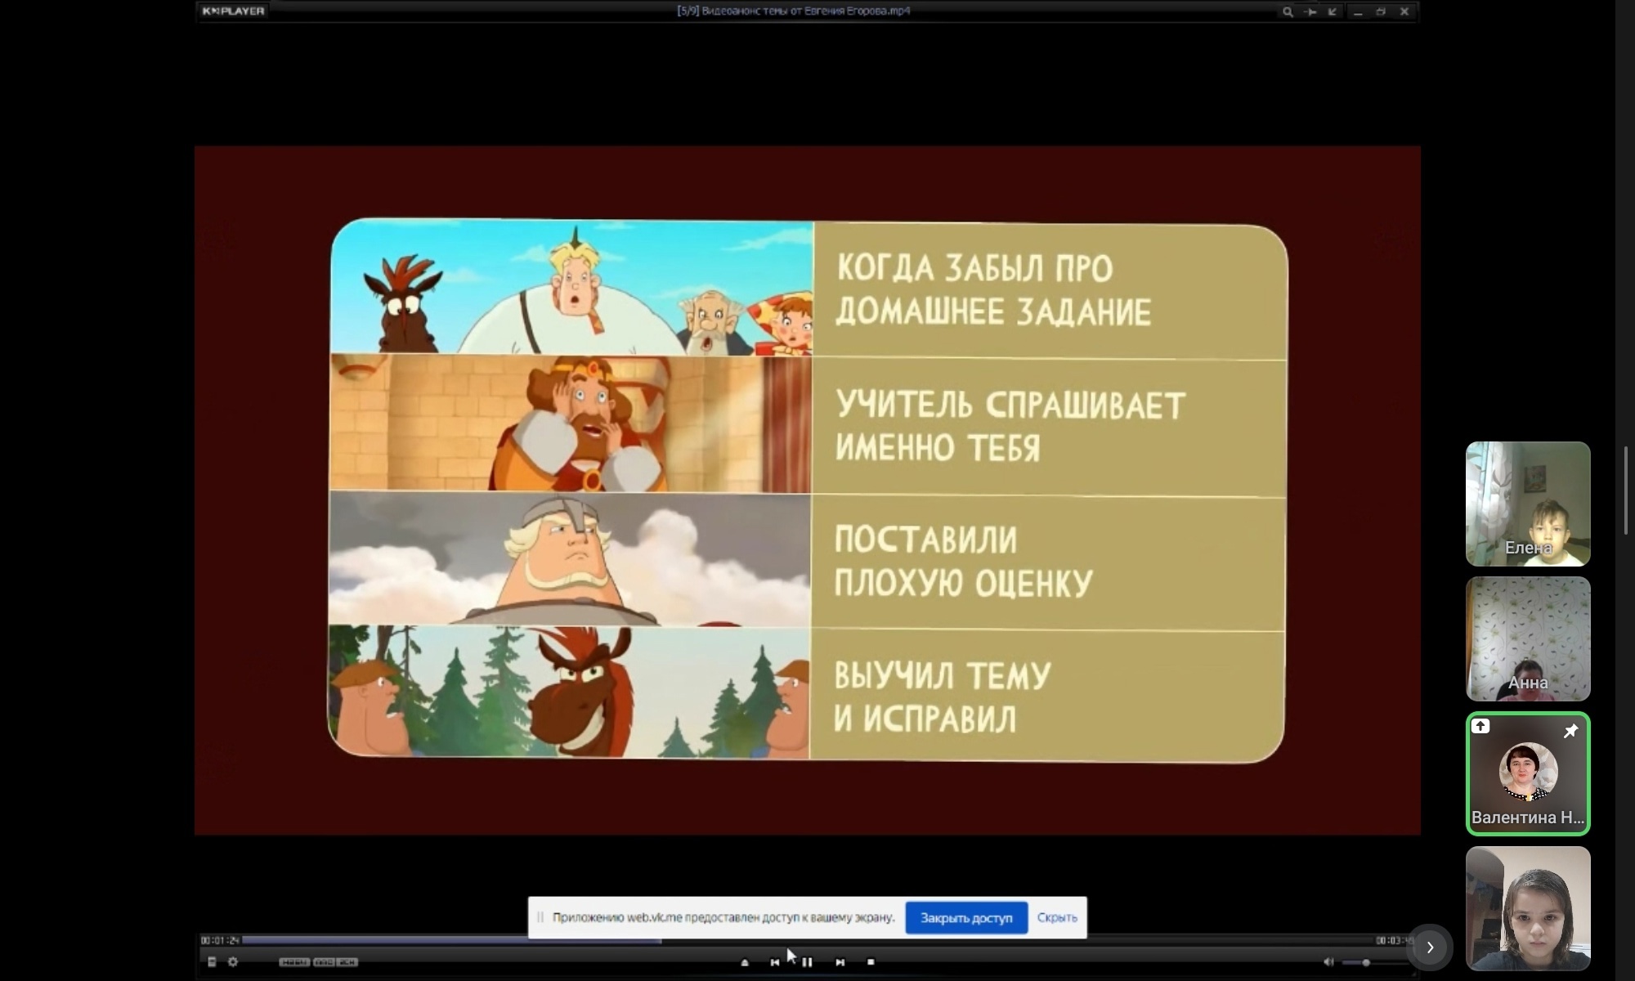
Task: Click the video title in KMPlayer title bar
Action: (x=793, y=11)
